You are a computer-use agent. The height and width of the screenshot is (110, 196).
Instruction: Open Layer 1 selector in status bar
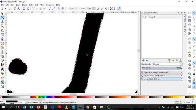pos(37,102)
